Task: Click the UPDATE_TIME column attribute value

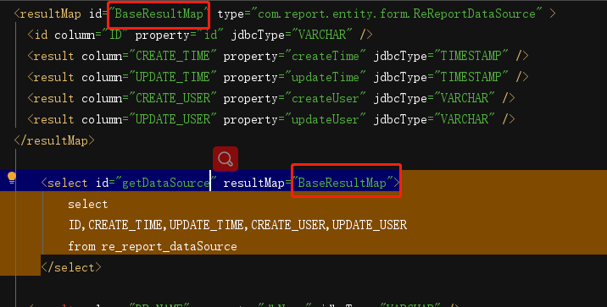Action: click(172, 77)
